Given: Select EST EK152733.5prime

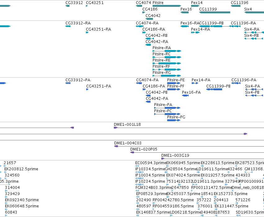Looking at the screenshot, I should pyautogui.click(x=215, y=197).
